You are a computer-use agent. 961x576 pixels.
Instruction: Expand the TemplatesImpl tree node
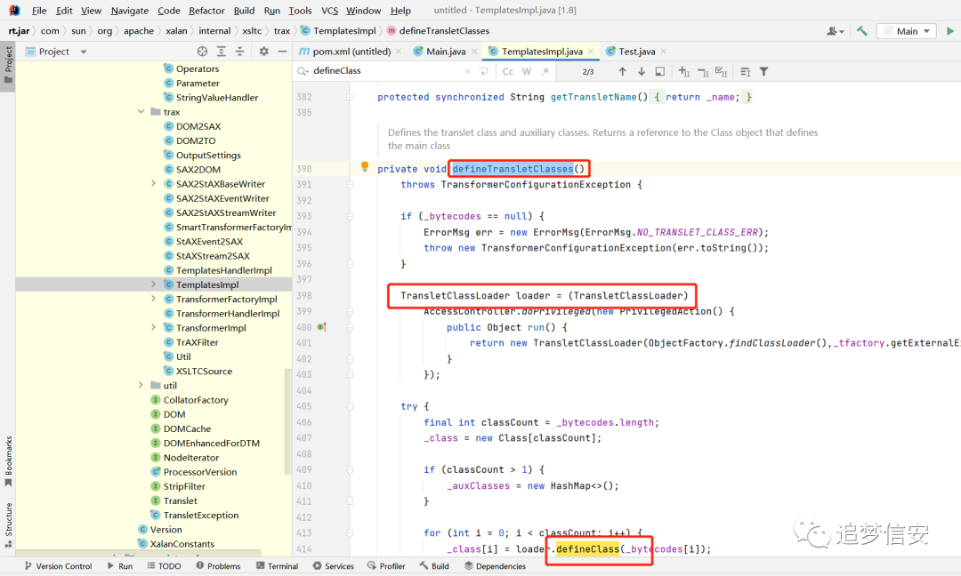coord(153,284)
